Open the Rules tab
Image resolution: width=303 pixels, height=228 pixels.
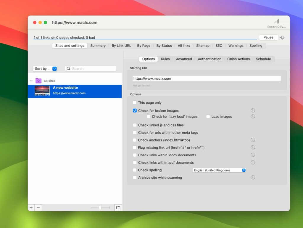point(165,59)
